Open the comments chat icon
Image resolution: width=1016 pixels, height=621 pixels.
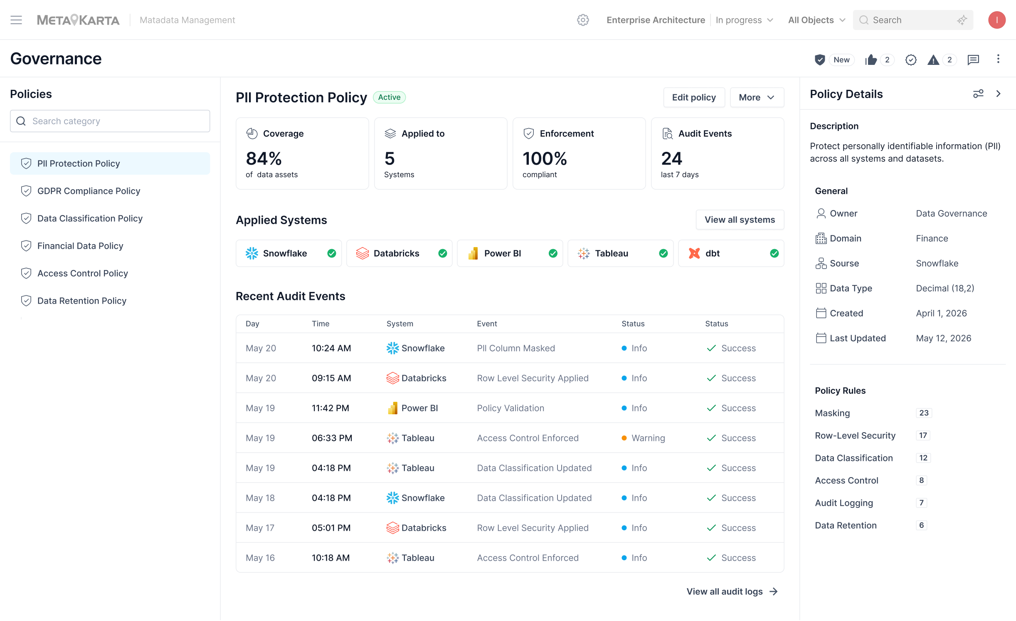pos(973,60)
